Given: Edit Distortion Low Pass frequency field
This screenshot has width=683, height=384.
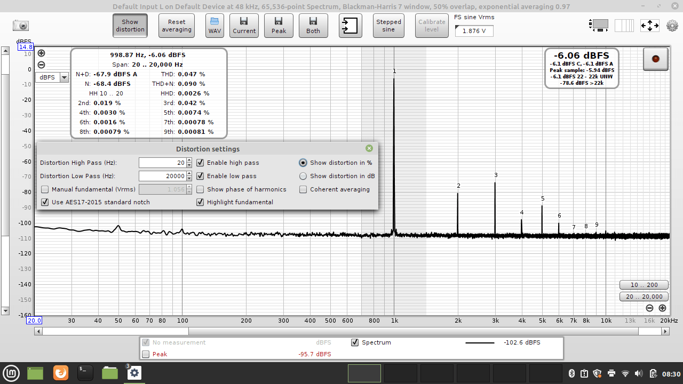Looking at the screenshot, I should pyautogui.click(x=162, y=176).
